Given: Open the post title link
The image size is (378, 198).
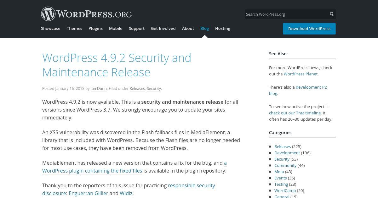Looking at the screenshot, I should click(117, 65).
